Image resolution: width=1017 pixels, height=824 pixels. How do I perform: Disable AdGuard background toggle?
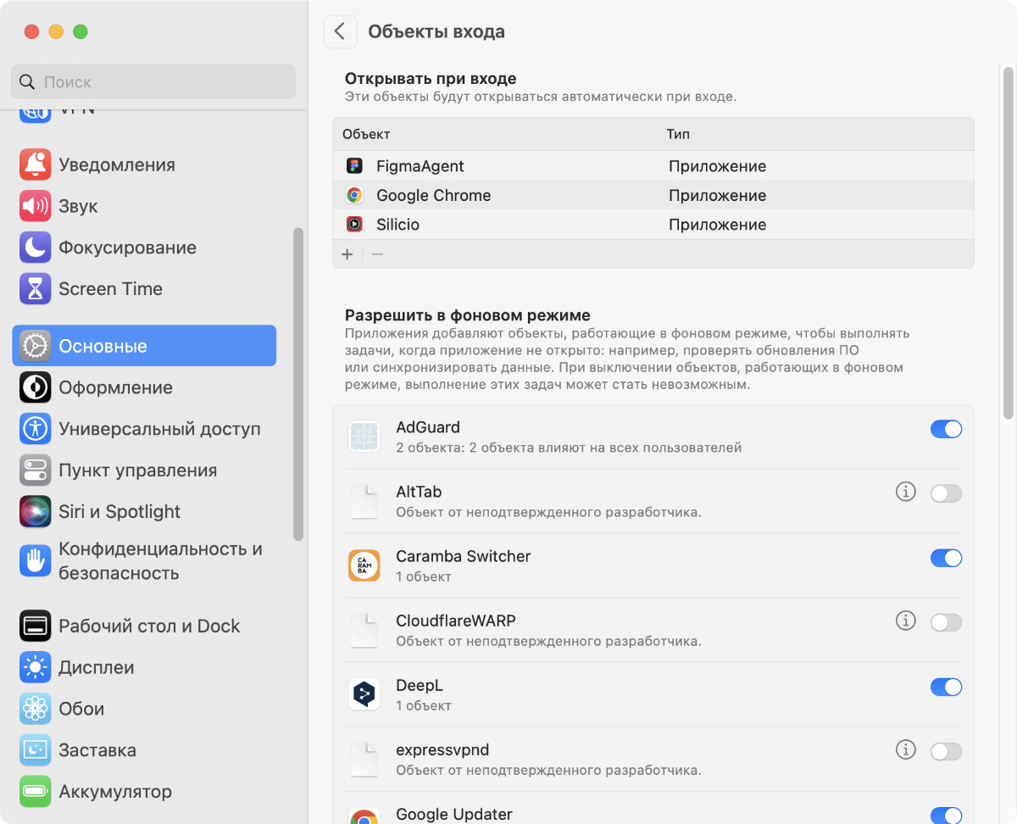coord(946,429)
